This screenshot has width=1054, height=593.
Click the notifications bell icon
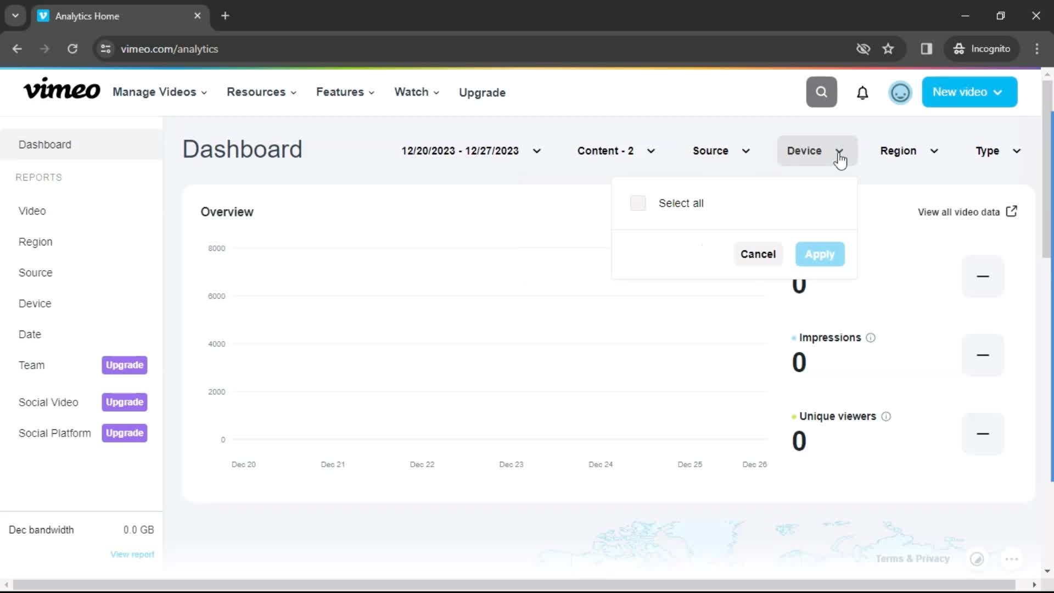coord(862,92)
